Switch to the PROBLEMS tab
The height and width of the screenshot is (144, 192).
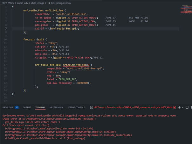8,108
